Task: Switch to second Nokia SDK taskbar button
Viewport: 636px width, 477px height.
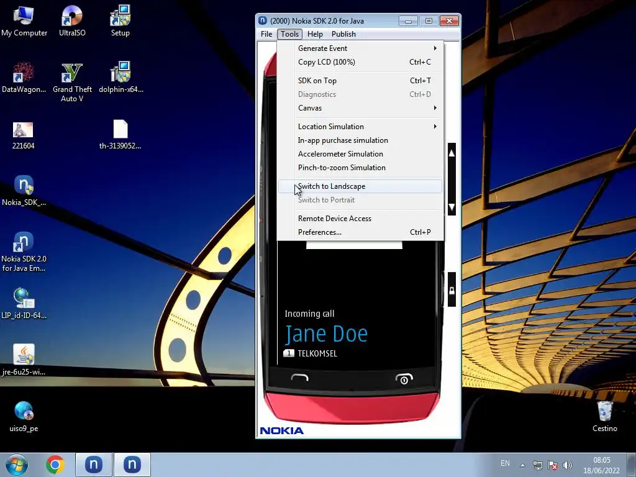Action: tap(132, 465)
